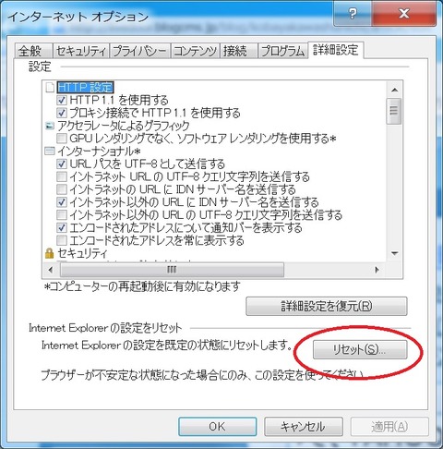Confirm with the OK button

tap(218, 427)
